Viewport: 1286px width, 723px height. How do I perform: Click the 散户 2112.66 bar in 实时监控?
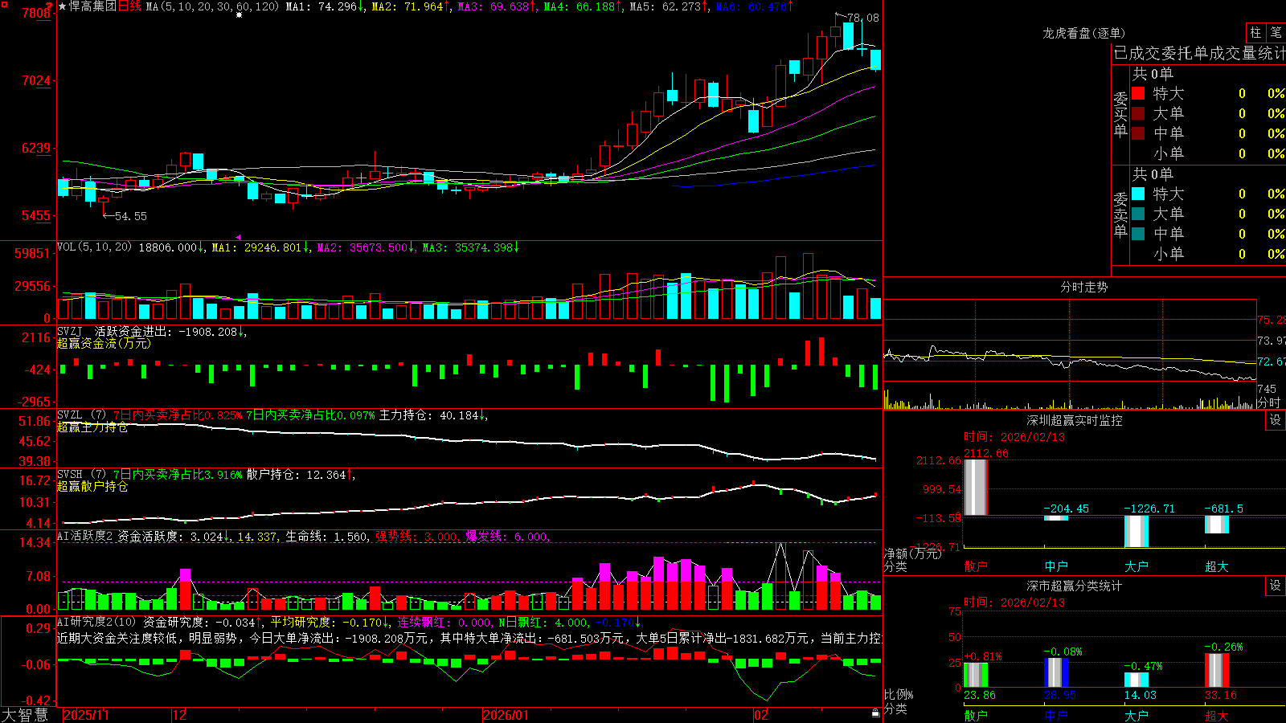tap(976, 488)
